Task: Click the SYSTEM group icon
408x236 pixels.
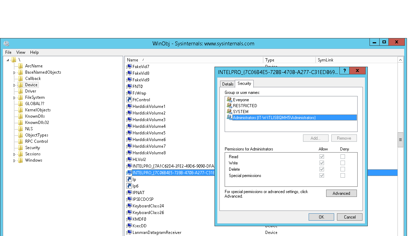Action: pos(230,111)
